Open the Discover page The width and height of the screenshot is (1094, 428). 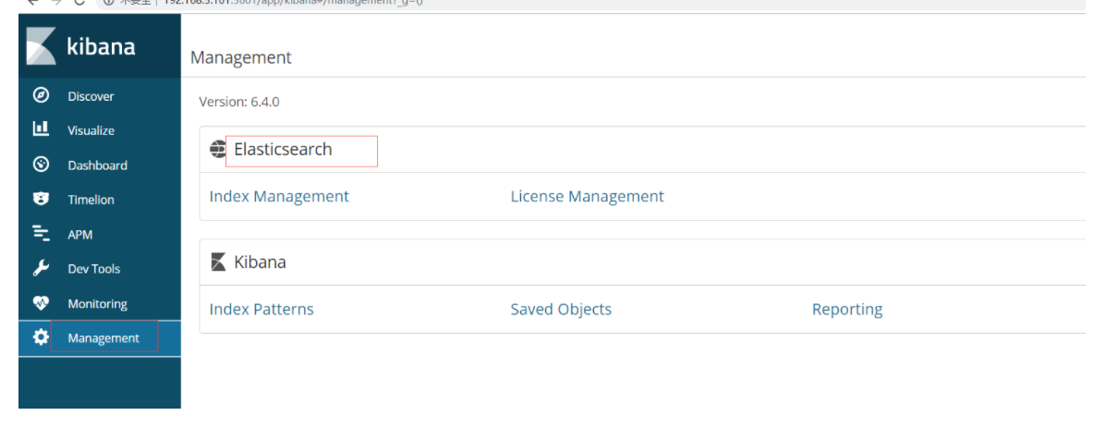91,96
